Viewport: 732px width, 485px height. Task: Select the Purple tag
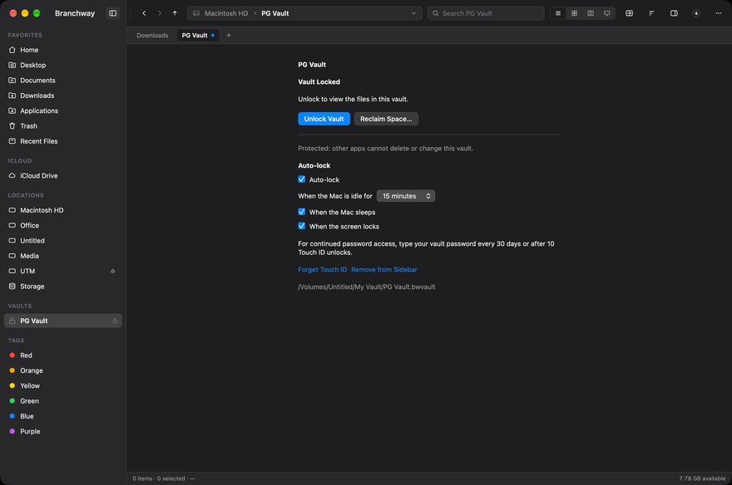pos(63,431)
